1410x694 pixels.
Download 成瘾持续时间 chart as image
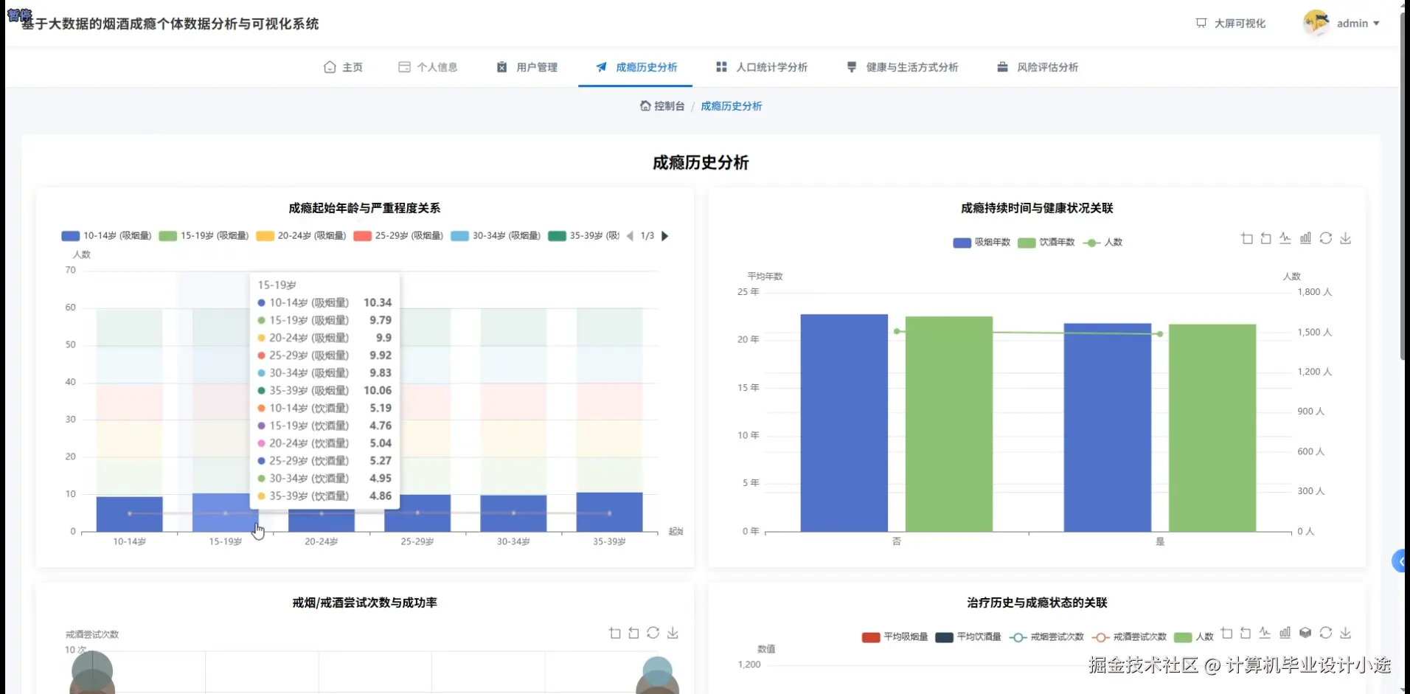(x=1345, y=238)
